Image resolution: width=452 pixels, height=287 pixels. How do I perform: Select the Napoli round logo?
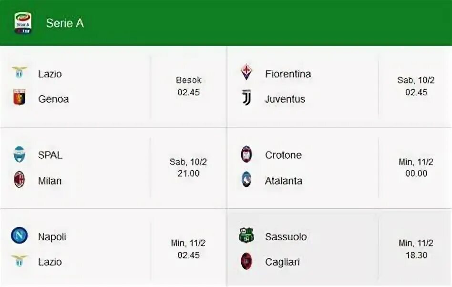(20, 235)
